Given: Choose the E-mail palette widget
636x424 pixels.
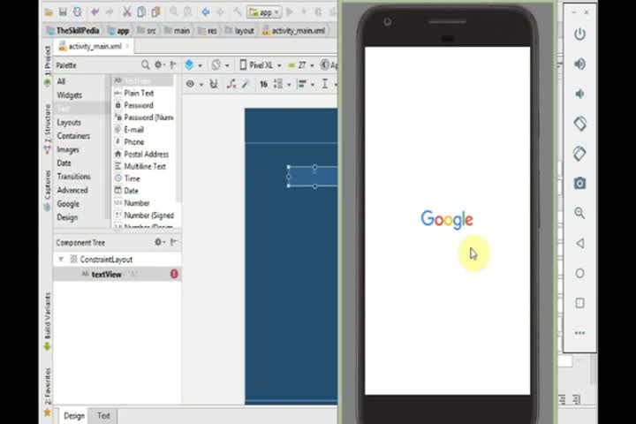Looking at the screenshot, I should coord(134,130).
